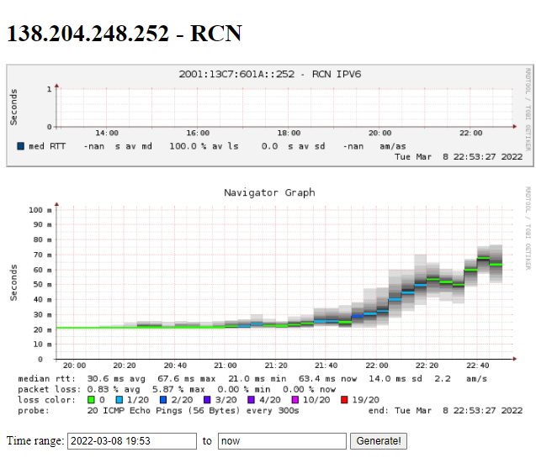Click the 100 m label on the y-axis
The width and height of the screenshot is (536, 463).
(40, 209)
